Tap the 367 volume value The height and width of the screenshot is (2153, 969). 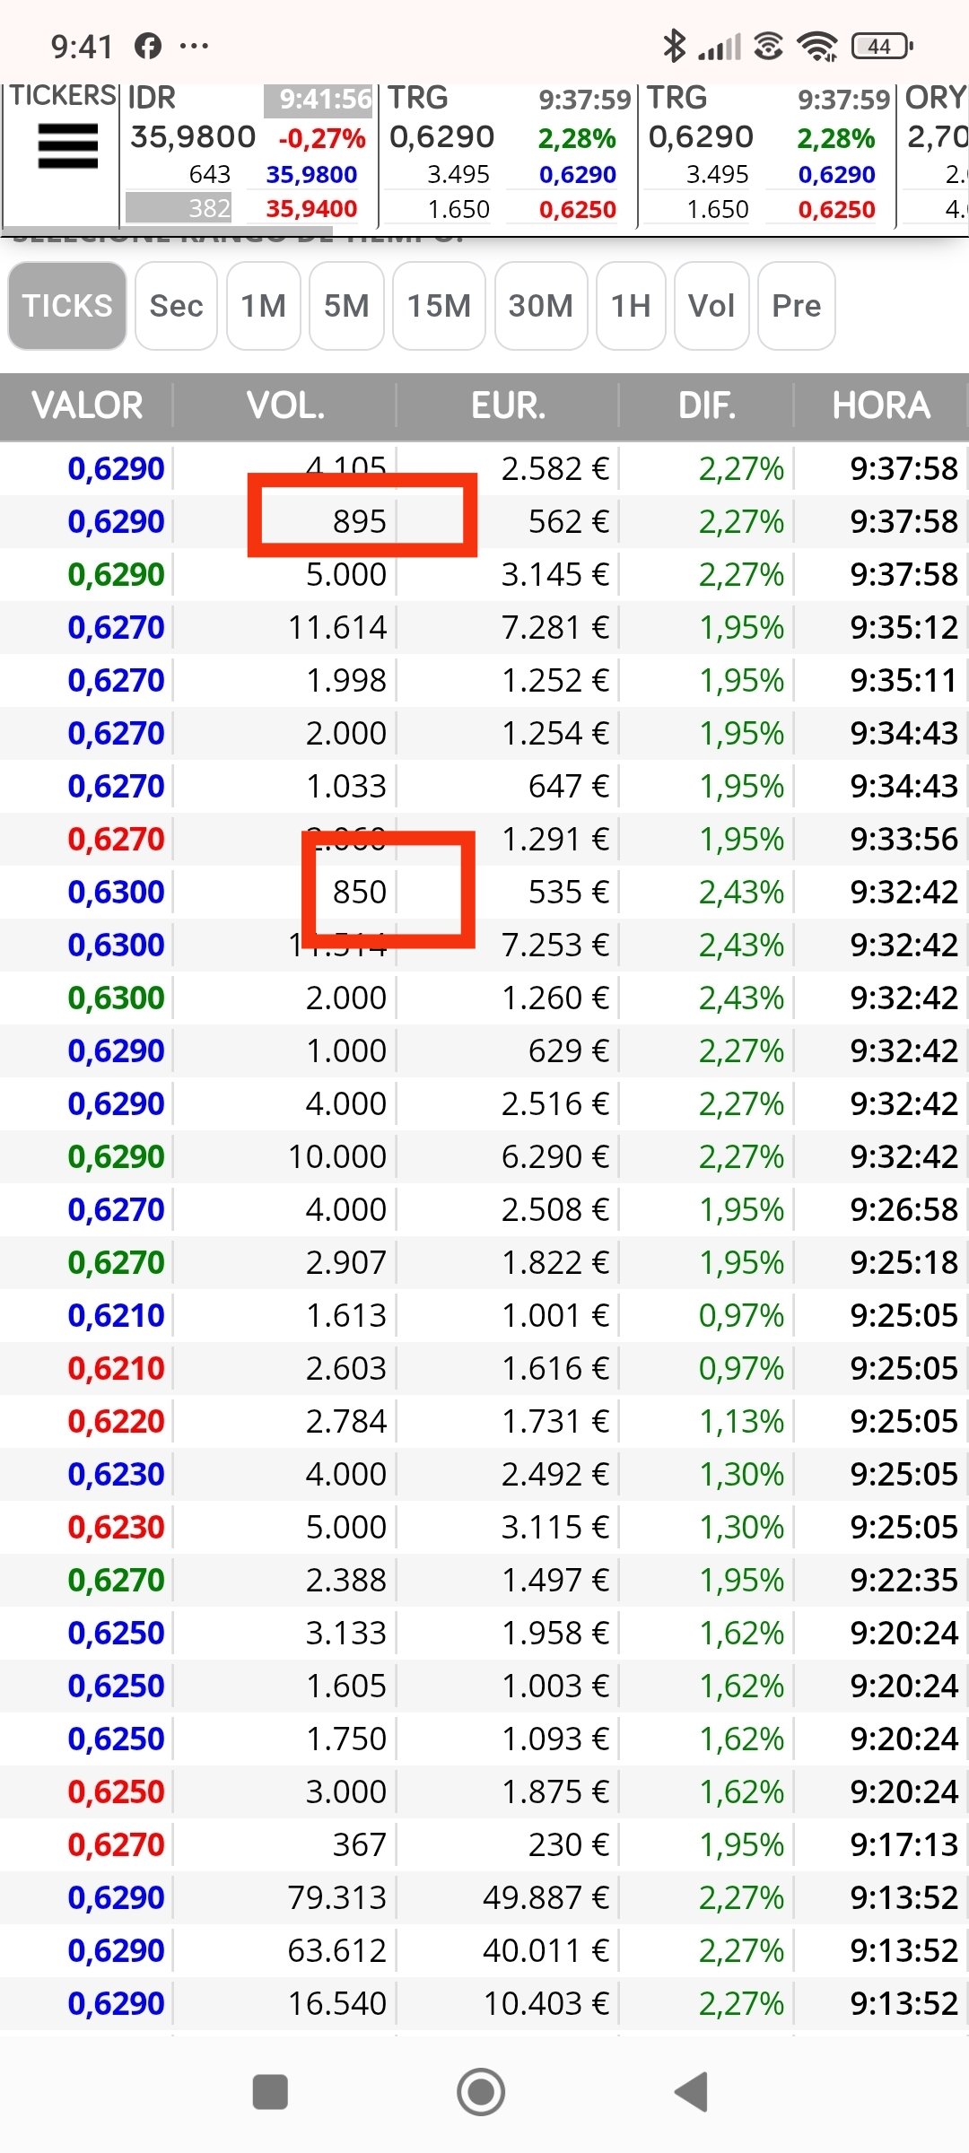(x=360, y=1844)
